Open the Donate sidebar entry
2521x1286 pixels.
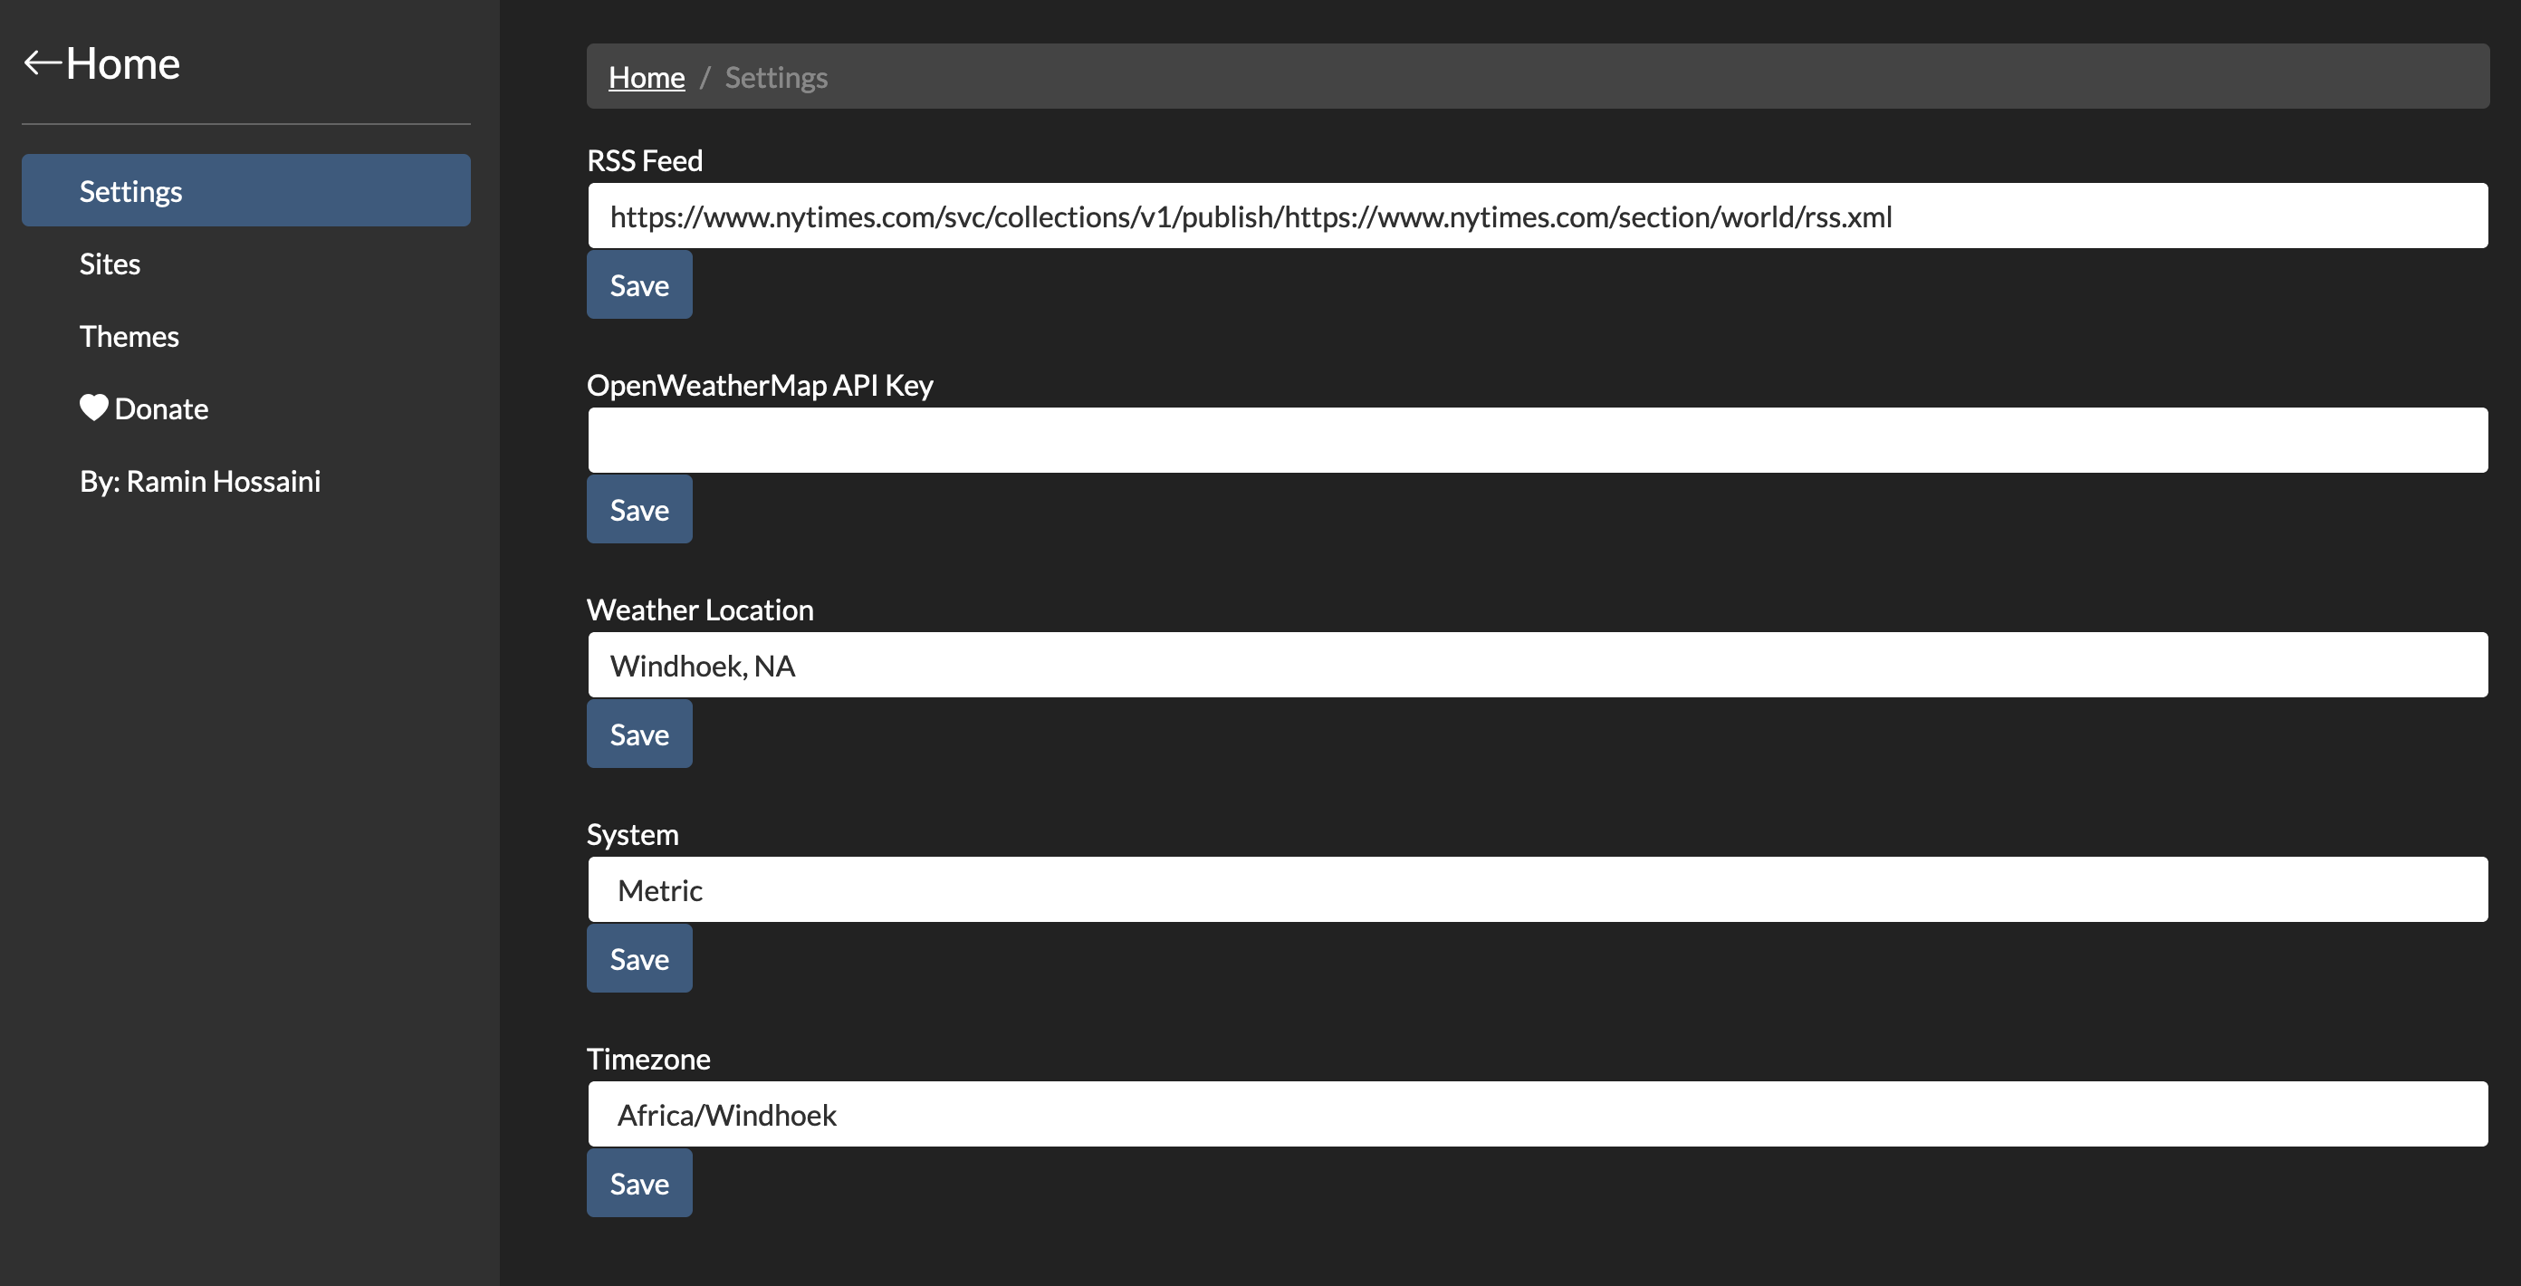(x=245, y=408)
